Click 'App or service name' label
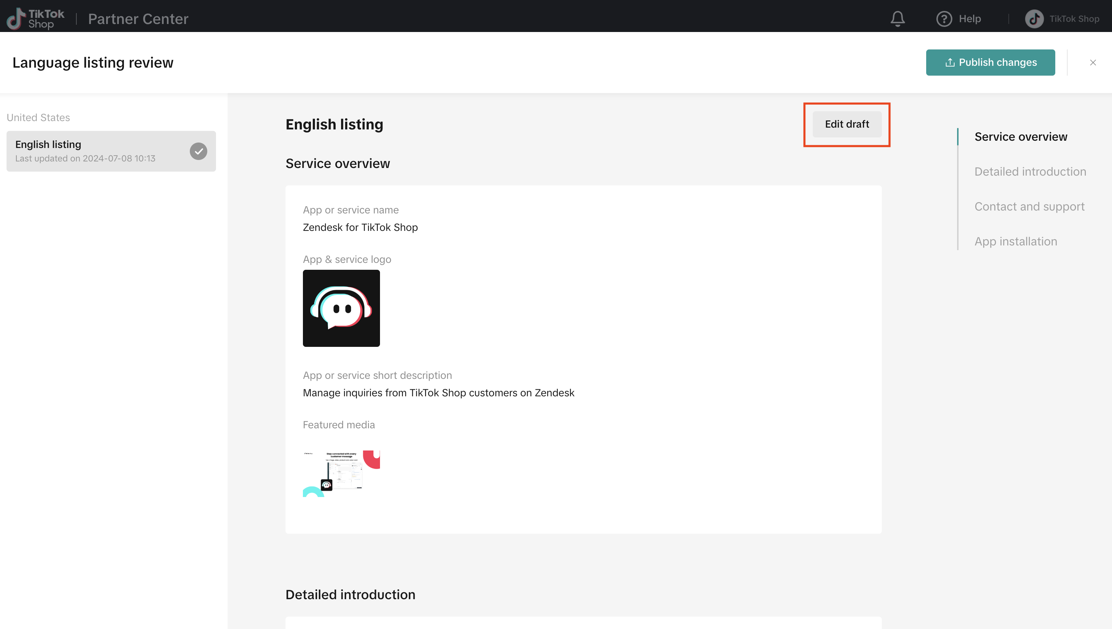Viewport: 1112px width, 629px height. (x=351, y=210)
